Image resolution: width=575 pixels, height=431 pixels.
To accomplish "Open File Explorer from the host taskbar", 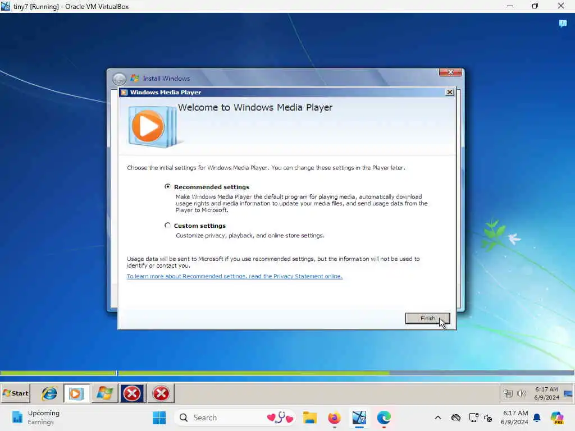I will (x=309, y=418).
